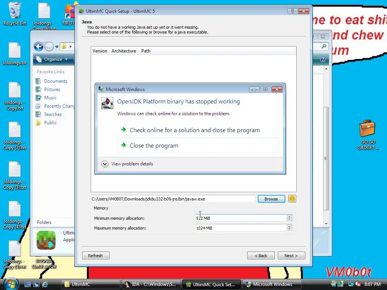Image resolution: width=387 pixels, height=290 pixels.
Task: Click the minimum memory 512 MiB field
Action: 241,218
